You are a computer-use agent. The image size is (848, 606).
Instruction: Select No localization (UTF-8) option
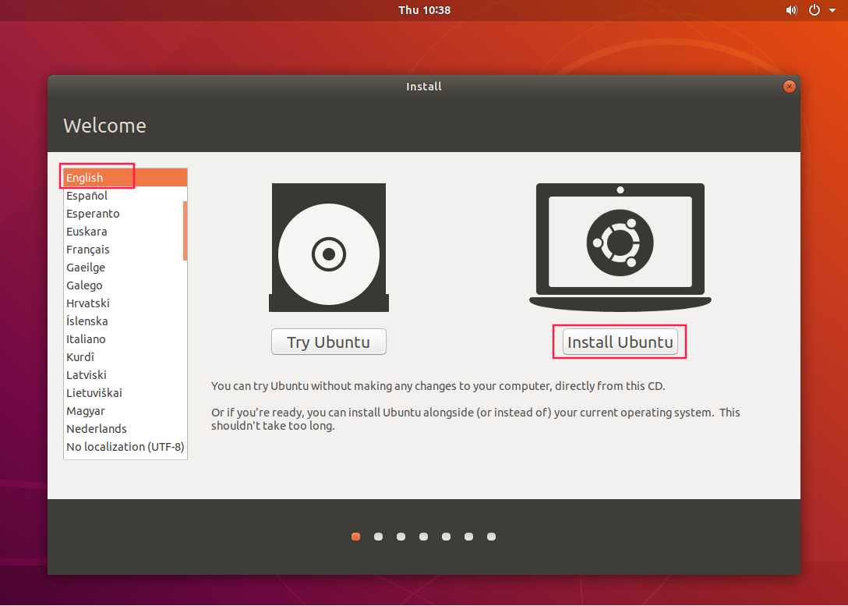point(125,446)
